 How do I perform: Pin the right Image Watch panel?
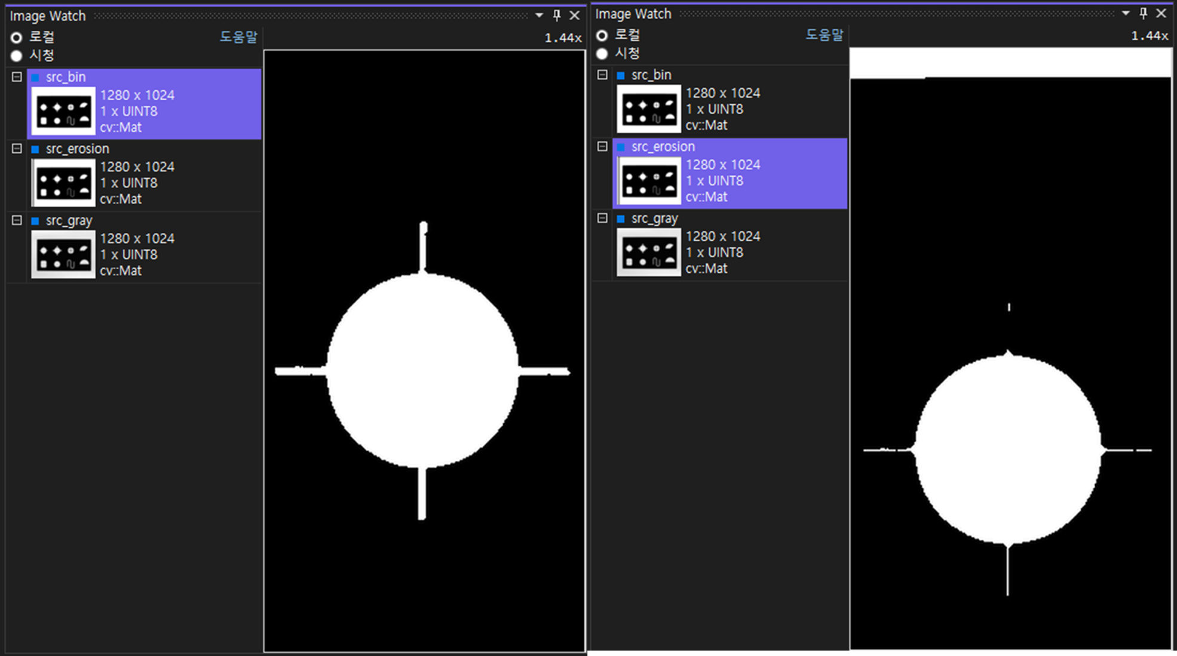click(x=1143, y=13)
